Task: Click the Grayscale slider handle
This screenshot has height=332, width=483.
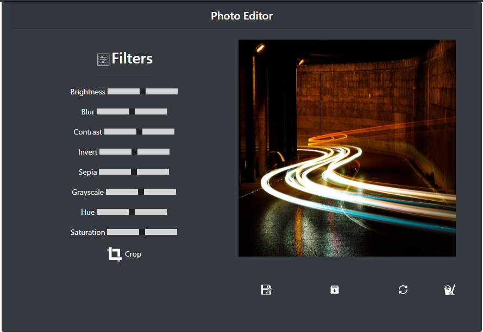Action: [x=141, y=192]
